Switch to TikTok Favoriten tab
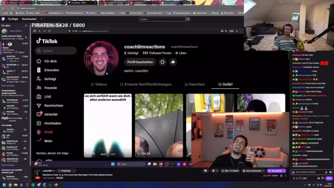 (195, 85)
